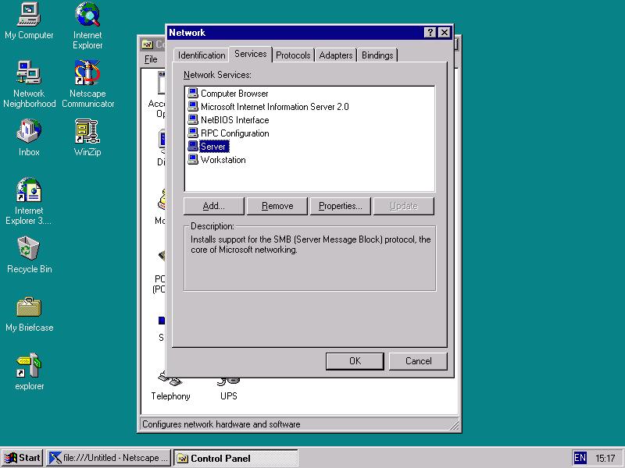Screen dimensions: 625x468
Task: Click the Start button
Action: click(23, 458)
